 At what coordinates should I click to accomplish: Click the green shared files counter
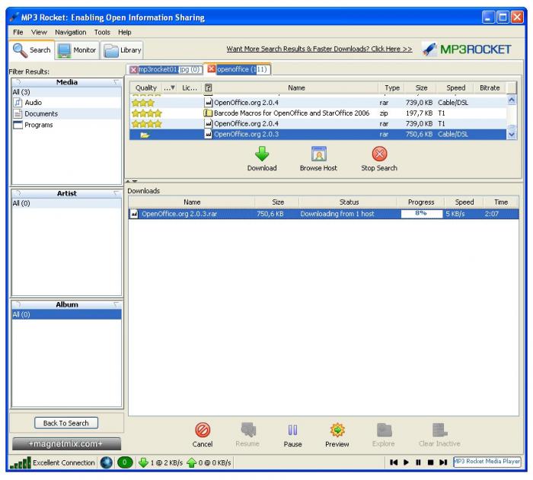125,463
